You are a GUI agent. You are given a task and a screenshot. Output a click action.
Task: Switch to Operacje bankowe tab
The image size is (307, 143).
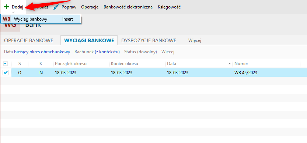[29, 40]
